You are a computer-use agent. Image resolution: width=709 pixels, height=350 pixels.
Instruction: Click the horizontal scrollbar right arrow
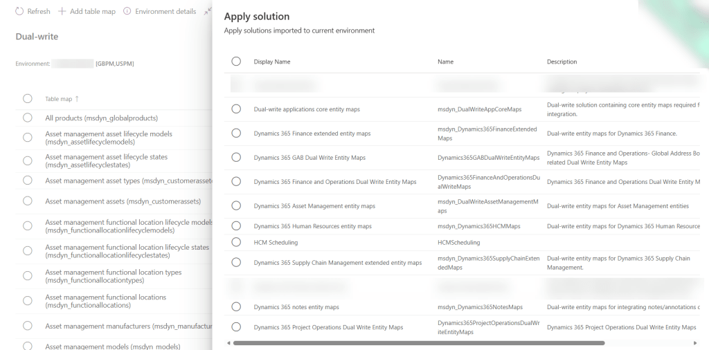point(695,343)
